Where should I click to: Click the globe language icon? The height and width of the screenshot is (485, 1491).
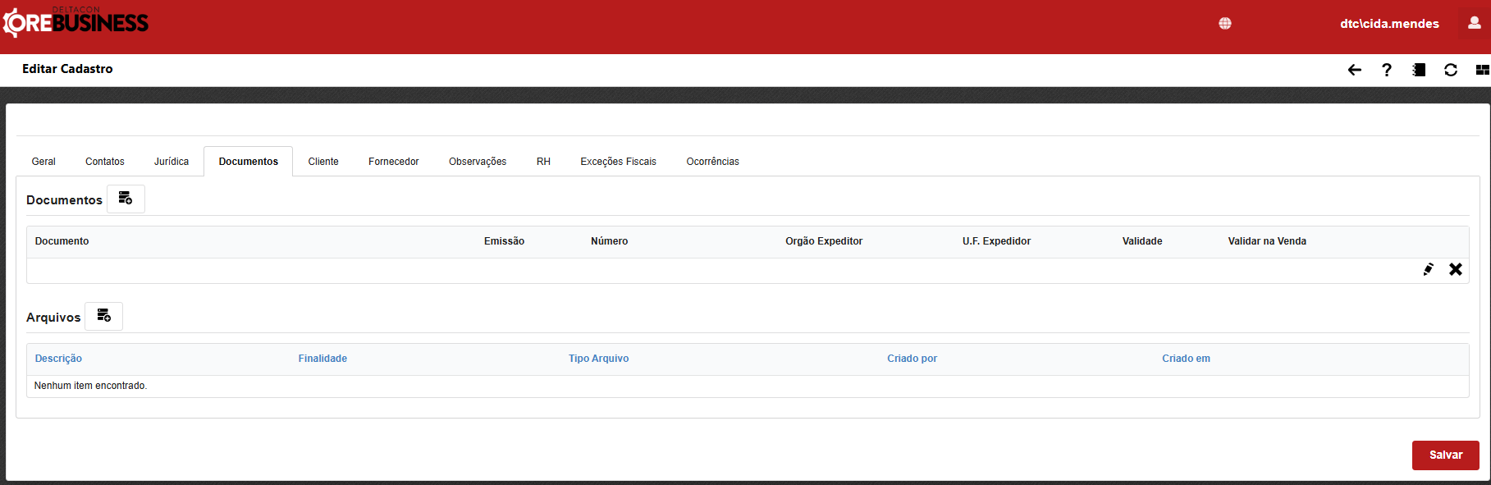click(1224, 24)
